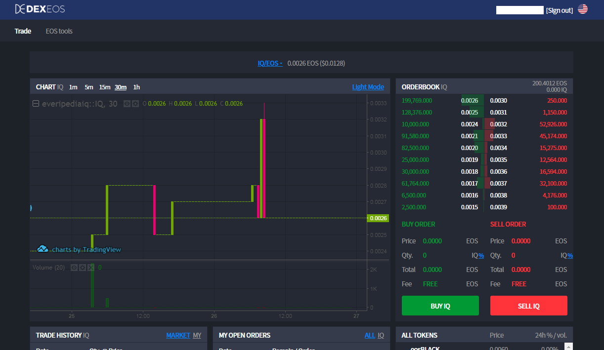Select the 30m chart interval
The image size is (604, 350).
pos(121,87)
